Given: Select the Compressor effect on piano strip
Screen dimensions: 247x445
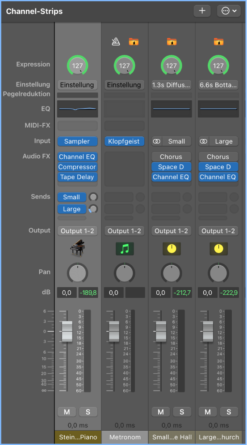Looking at the screenshot, I should point(77,167).
